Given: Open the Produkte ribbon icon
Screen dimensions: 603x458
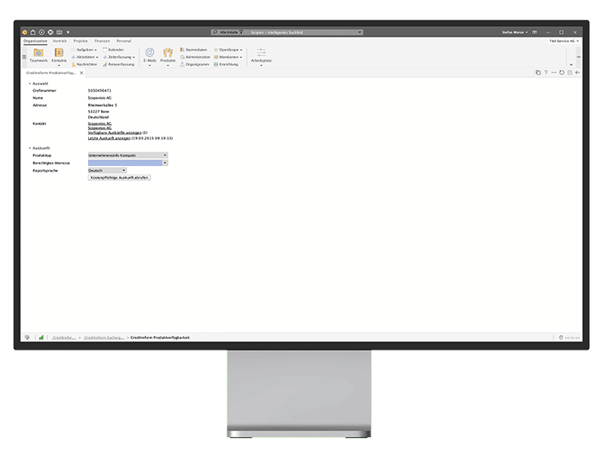Looking at the screenshot, I should coord(168,55).
